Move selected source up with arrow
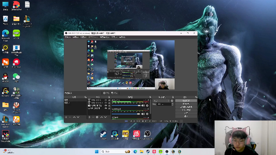 click(101, 117)
